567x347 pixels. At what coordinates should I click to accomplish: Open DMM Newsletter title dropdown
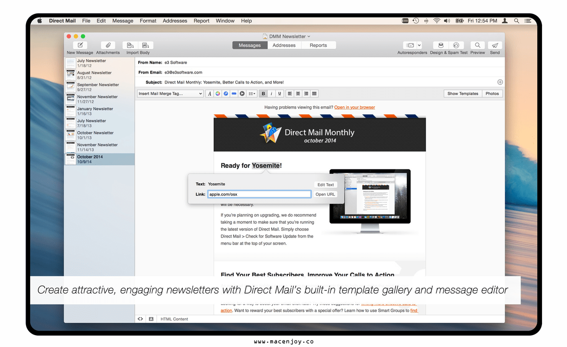click(287, 36)
